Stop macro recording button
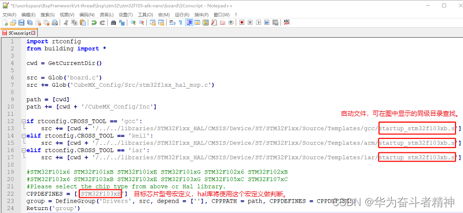 [250, 23]
